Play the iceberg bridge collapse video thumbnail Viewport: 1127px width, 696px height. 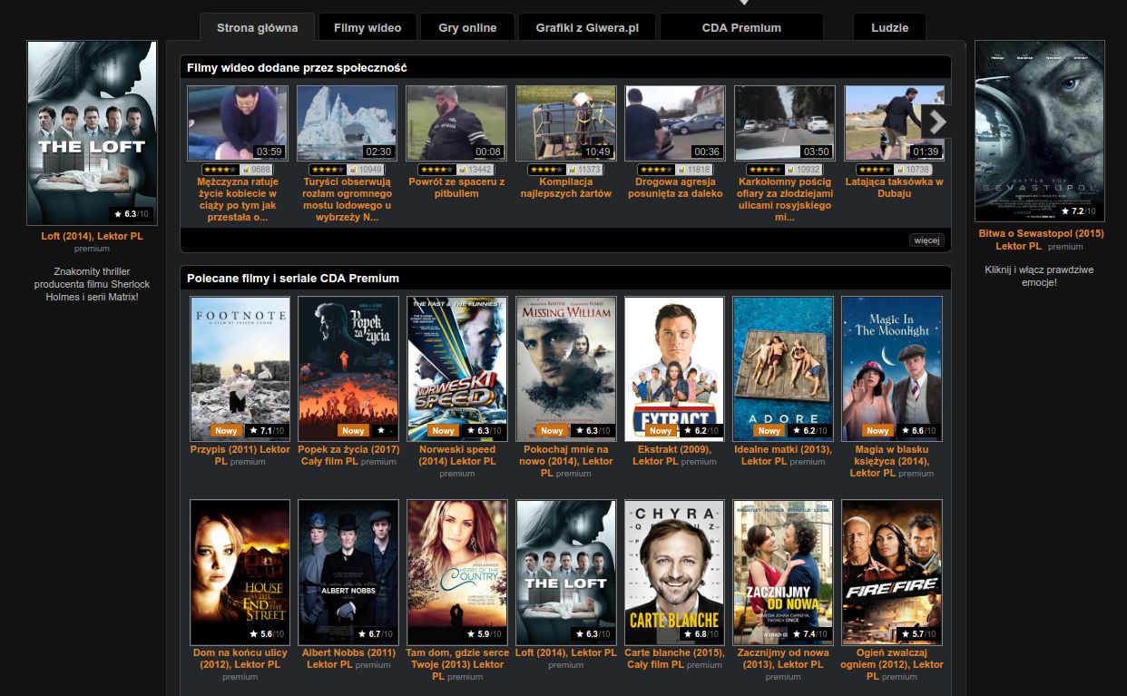(347, 123)
